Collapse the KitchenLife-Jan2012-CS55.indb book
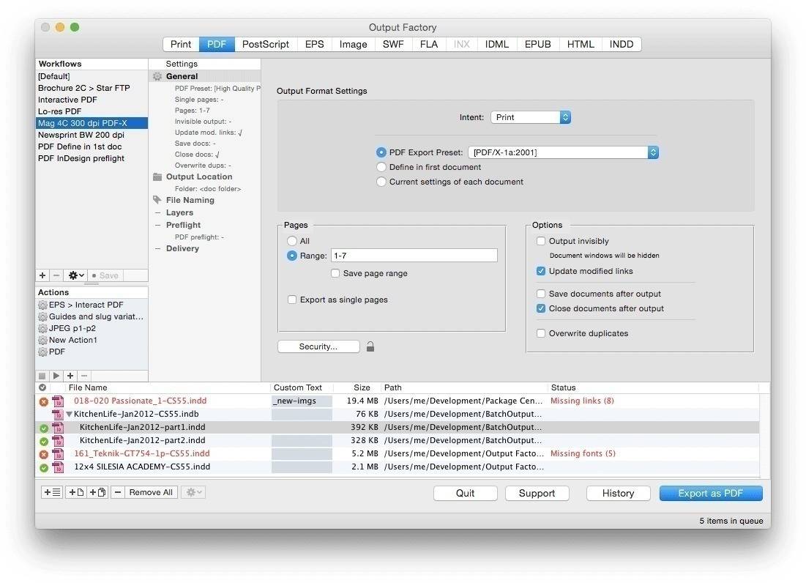 (x=69, y=414)
